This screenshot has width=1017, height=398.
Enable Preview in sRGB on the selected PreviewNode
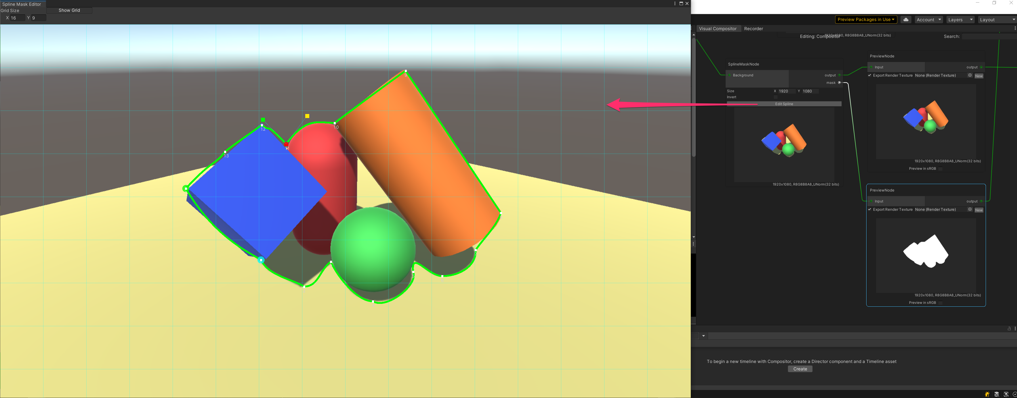point(940,303)
